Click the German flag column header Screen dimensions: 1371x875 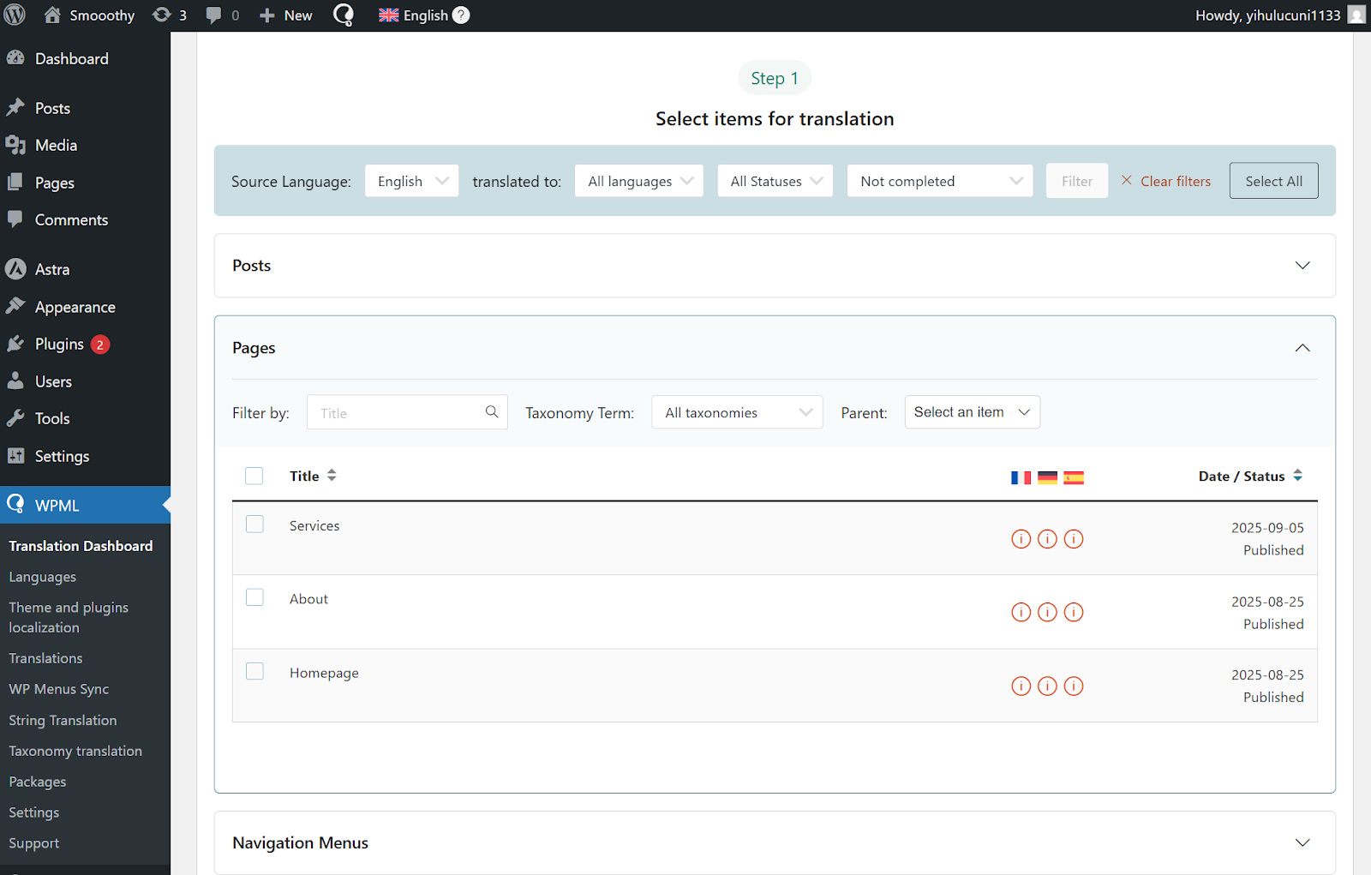click(1047, 478)
